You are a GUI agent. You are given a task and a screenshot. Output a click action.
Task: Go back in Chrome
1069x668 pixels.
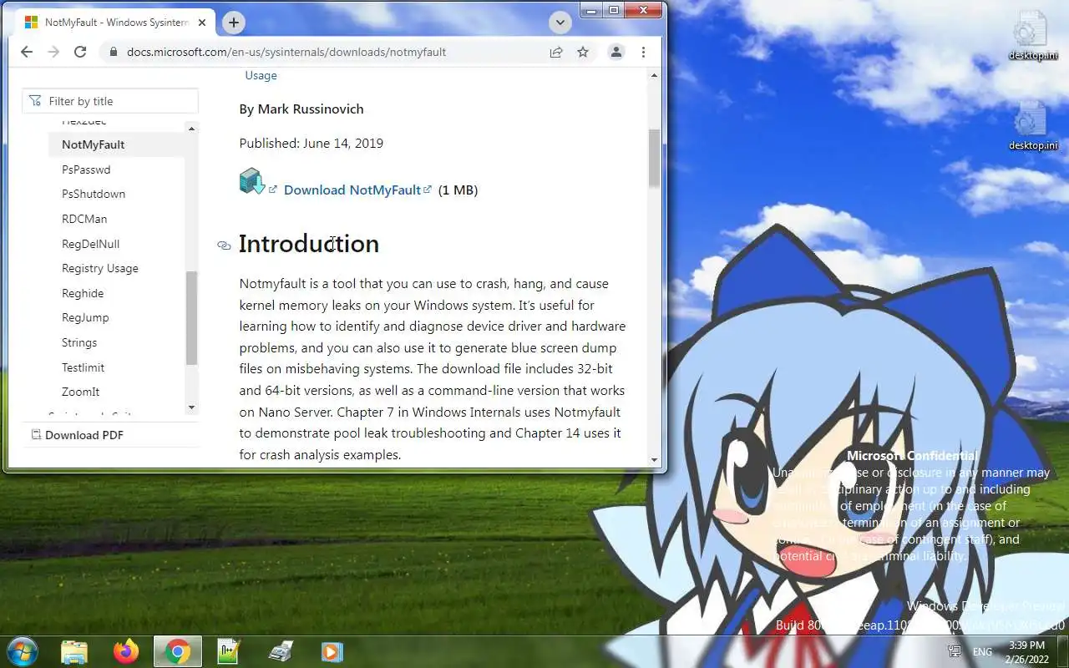point(27,52)
